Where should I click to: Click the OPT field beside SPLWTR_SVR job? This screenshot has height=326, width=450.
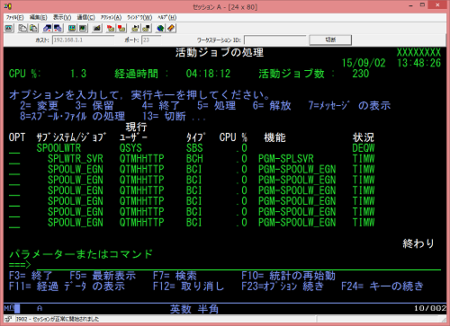(14, 159)
